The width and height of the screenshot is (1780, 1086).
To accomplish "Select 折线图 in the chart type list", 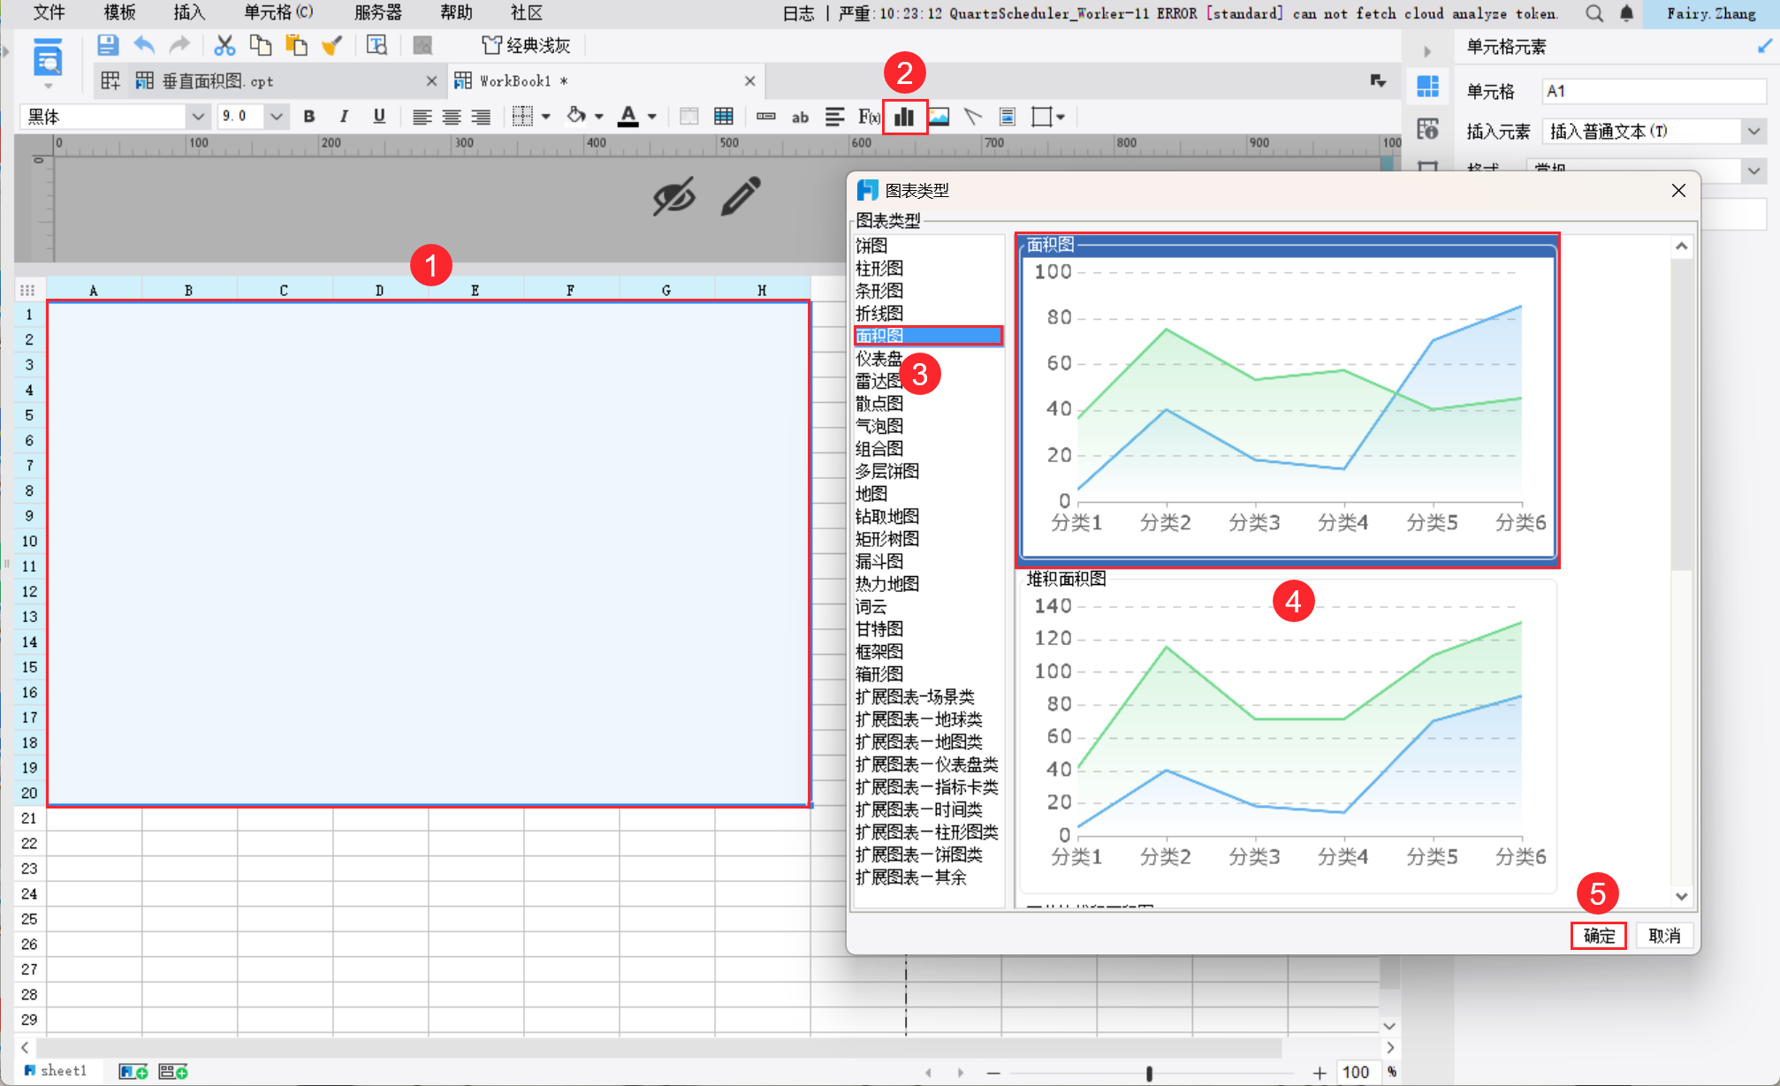I will tap(879, 314).
